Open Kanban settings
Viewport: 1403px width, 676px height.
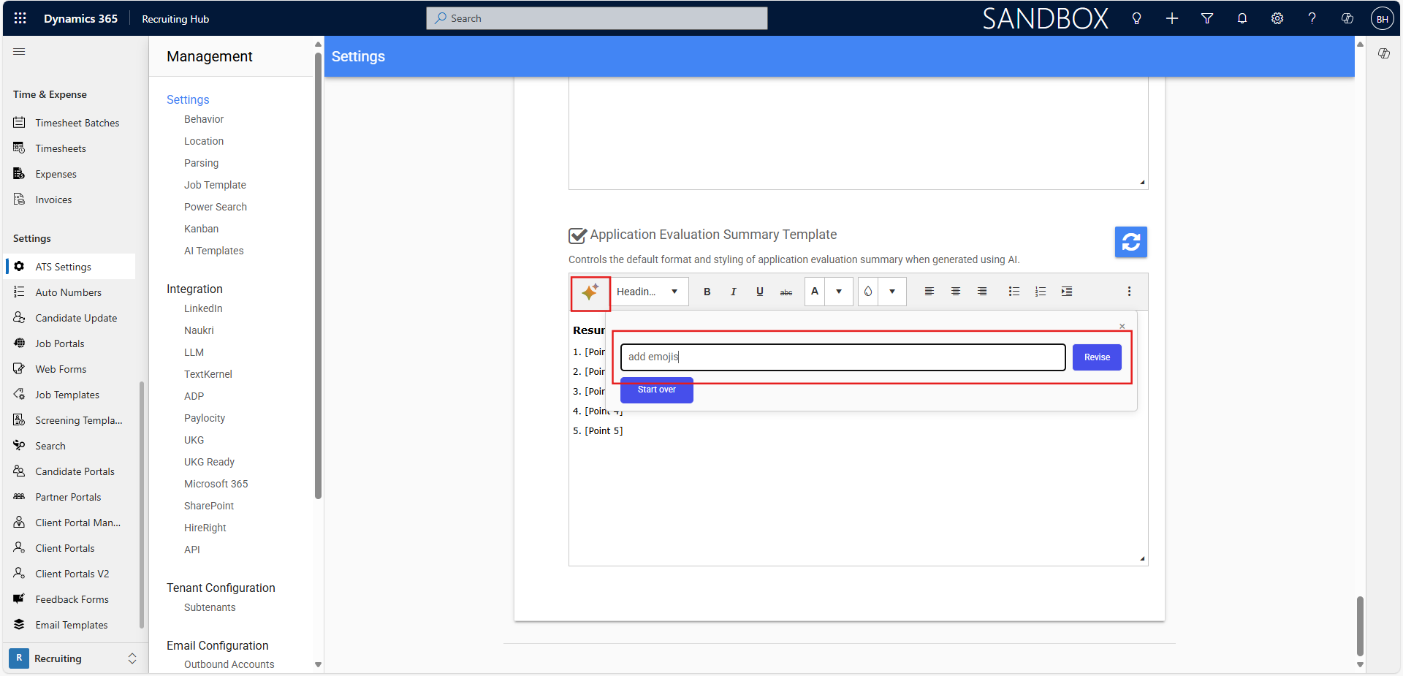[x=201, y=229]
